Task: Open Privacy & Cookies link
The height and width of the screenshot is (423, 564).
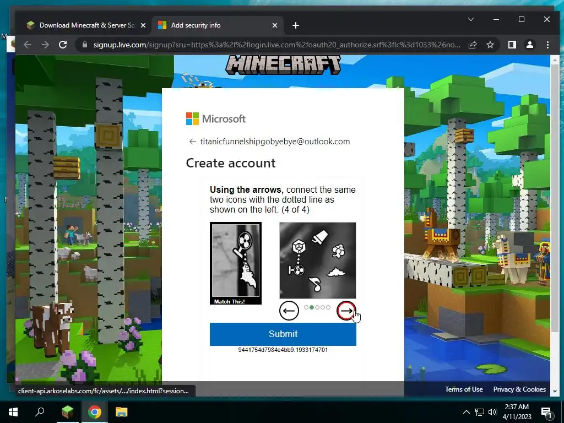Action: click(519, 389)
